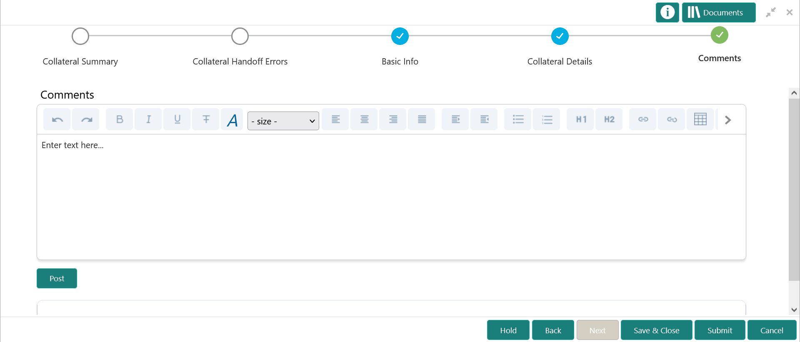Go to Collateral Summary step
Image resolution: width=800 pixels, height=342 pixels.
pyautogui.click(x=80, y=36)
